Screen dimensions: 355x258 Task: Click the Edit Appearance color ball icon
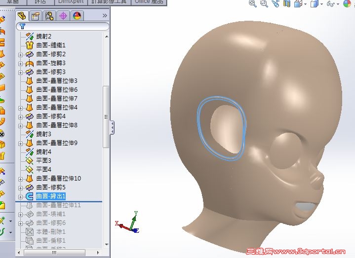click(x=347, y=3)
